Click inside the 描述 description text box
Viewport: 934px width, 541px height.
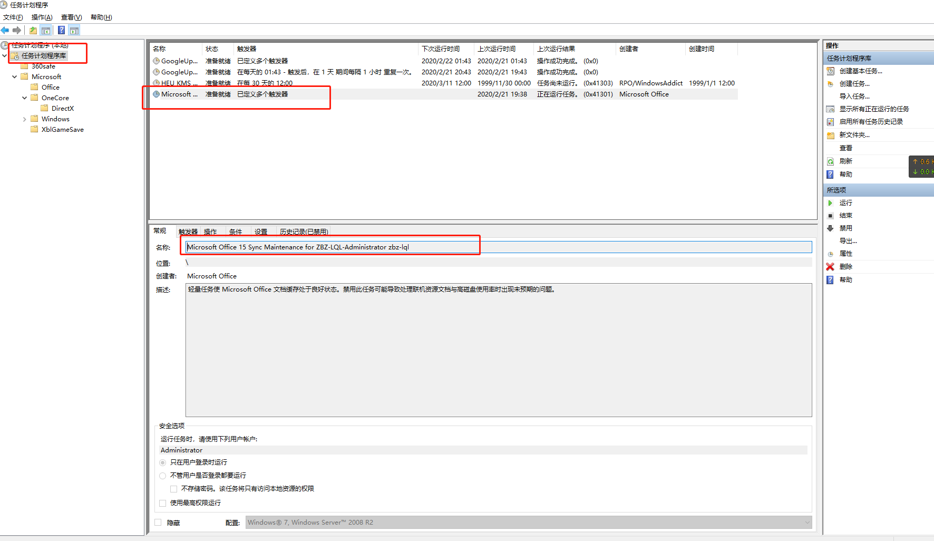click(x=499, y=350)
